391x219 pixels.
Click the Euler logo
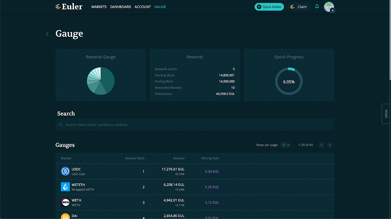coord(69,7)
